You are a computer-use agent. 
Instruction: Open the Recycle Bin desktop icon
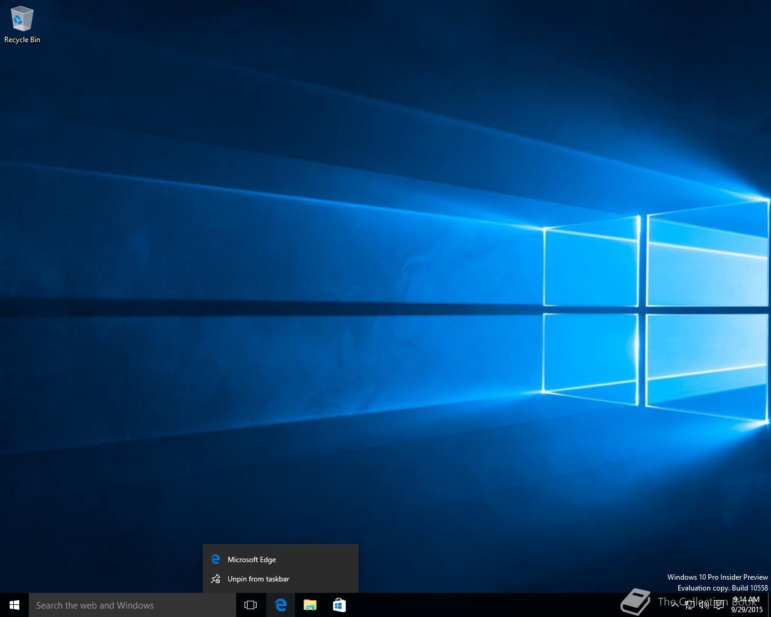pyautogui.click(x=22, y=25)
